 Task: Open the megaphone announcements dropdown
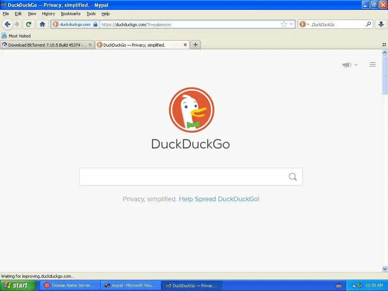[350, 64]
